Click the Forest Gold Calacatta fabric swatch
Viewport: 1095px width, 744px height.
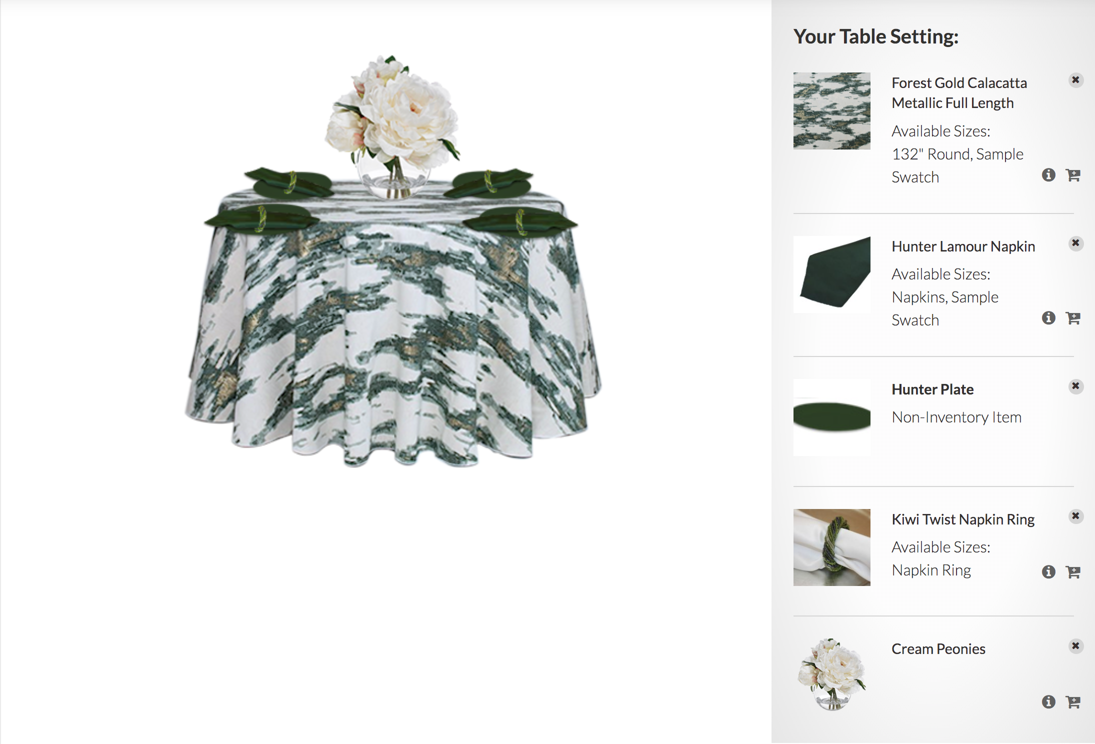(831, 111)
